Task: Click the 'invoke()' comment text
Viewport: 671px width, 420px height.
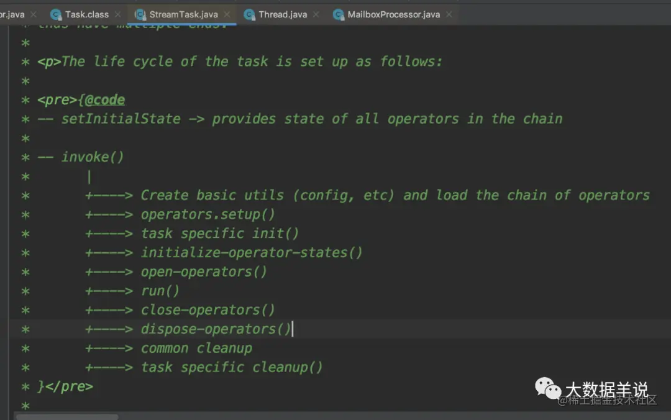Action: 93,157
